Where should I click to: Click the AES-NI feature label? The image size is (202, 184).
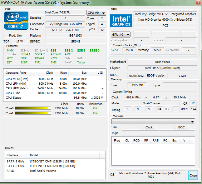pyautogui.click(x=56, y=54)
